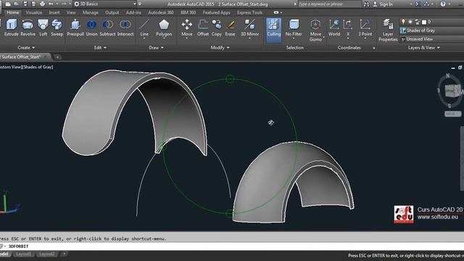Select the Revolve tool
The image size is (464, 261).
pyautogui.click(x=28, y=28)
